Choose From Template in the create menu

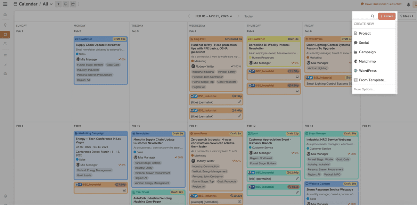point(373,80)
